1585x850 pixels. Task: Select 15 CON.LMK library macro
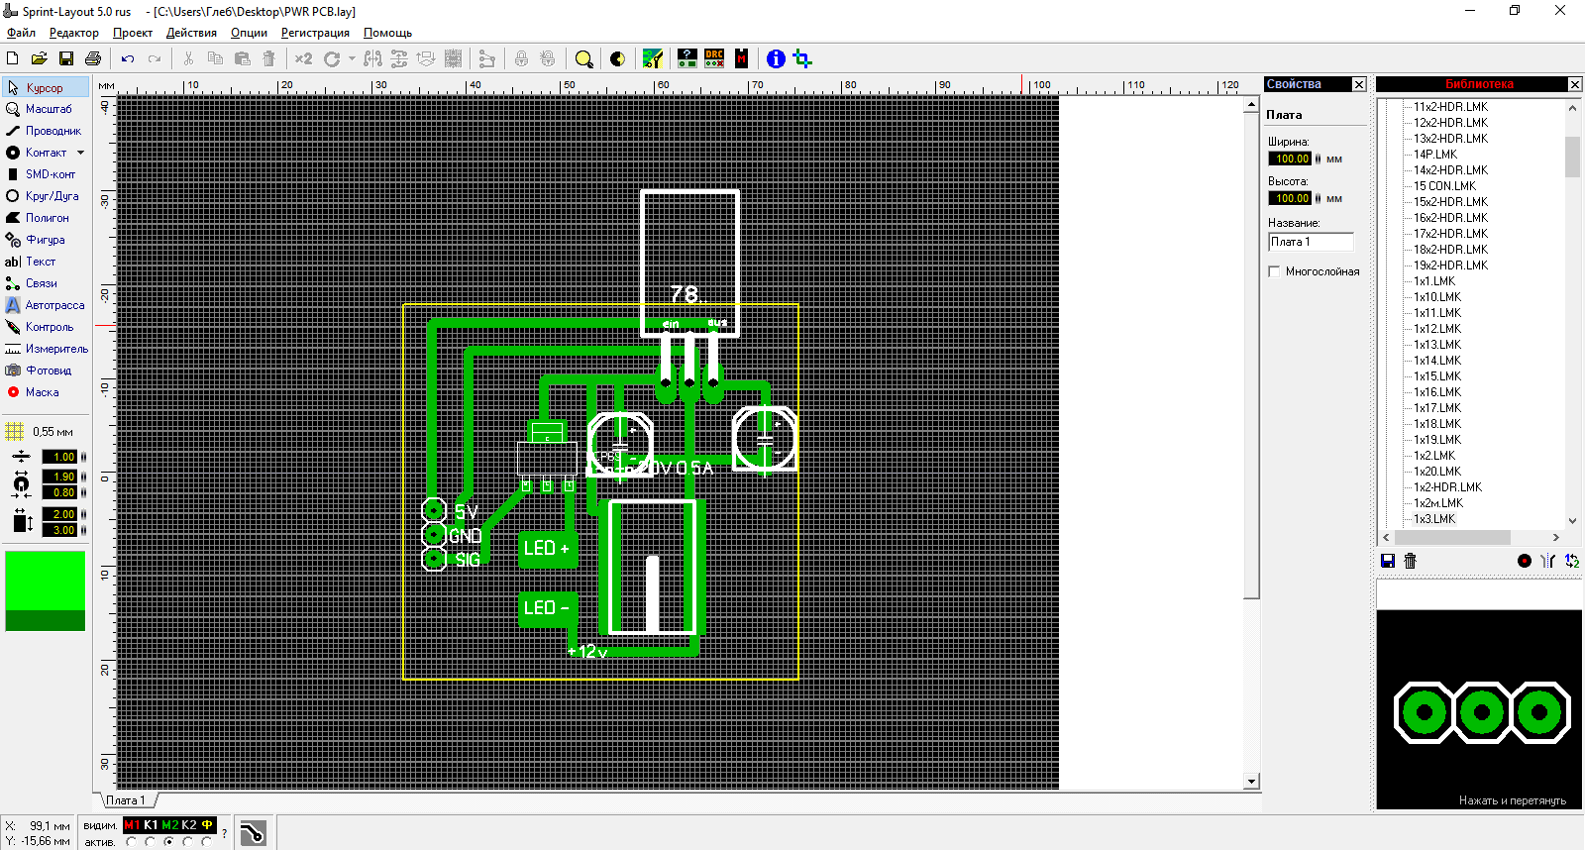click(1444, 186)
